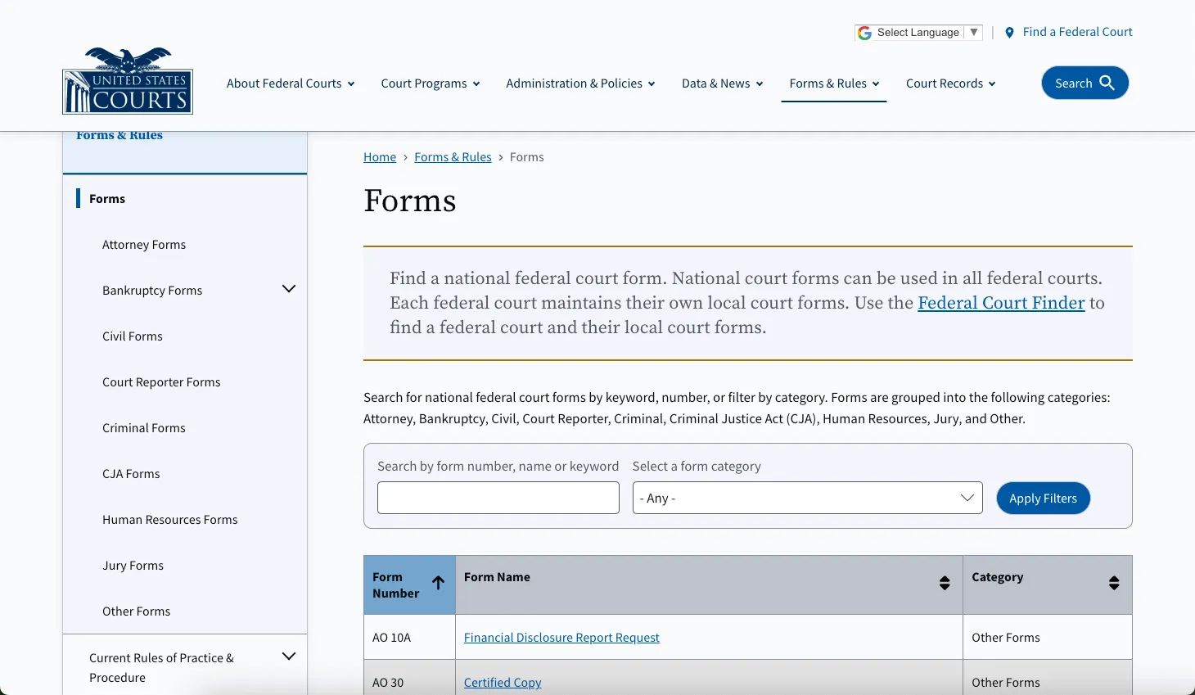Click the Google logo in the language selector
The width and height of the screenshot is (1195, 695).
[x=864, y=32]
